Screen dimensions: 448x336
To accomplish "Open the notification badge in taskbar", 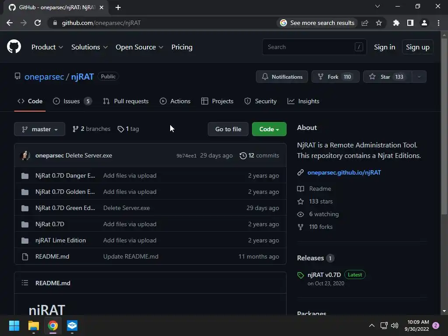I will (x=436, y=325).
